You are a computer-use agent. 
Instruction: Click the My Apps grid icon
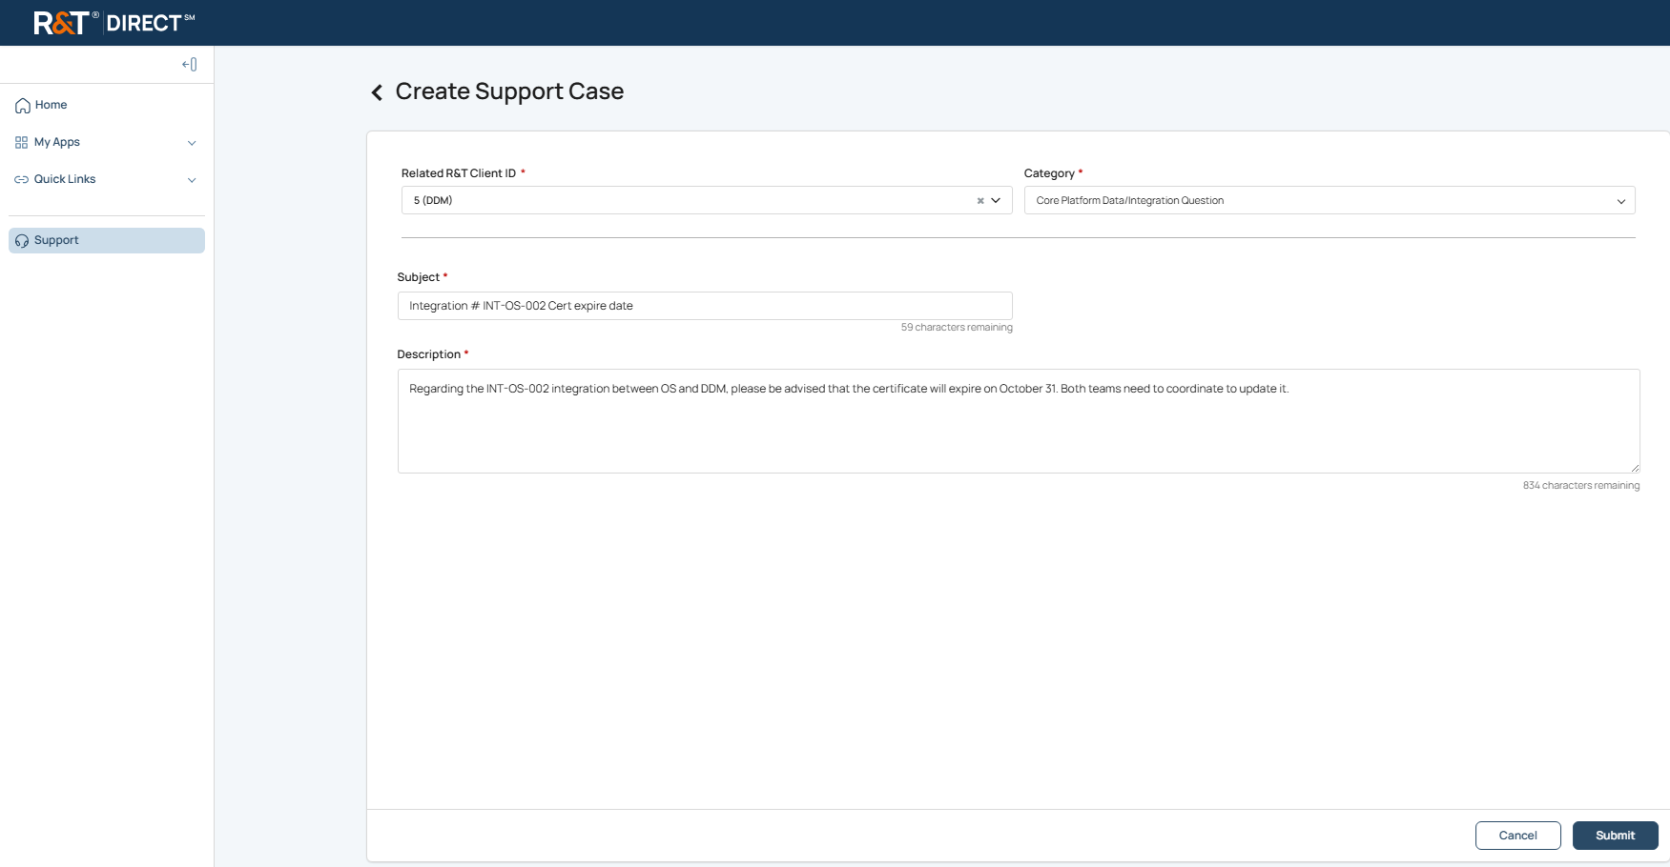[21, 143]
